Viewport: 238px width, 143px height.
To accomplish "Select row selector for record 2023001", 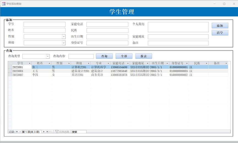I will pyautogui.click(x=10, y=67).
